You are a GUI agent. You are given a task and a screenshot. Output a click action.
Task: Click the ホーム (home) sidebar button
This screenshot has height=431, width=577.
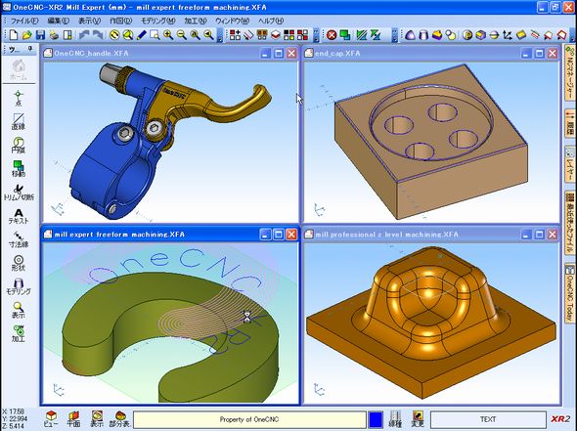click(x=19, y=69)
